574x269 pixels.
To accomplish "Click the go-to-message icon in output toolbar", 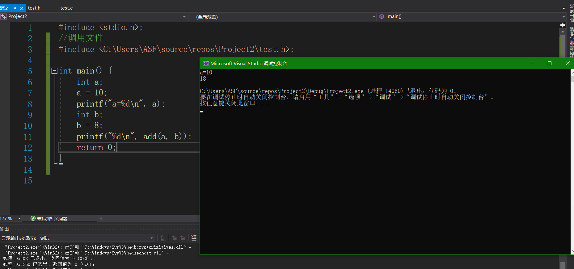I will tap(163, 238).
